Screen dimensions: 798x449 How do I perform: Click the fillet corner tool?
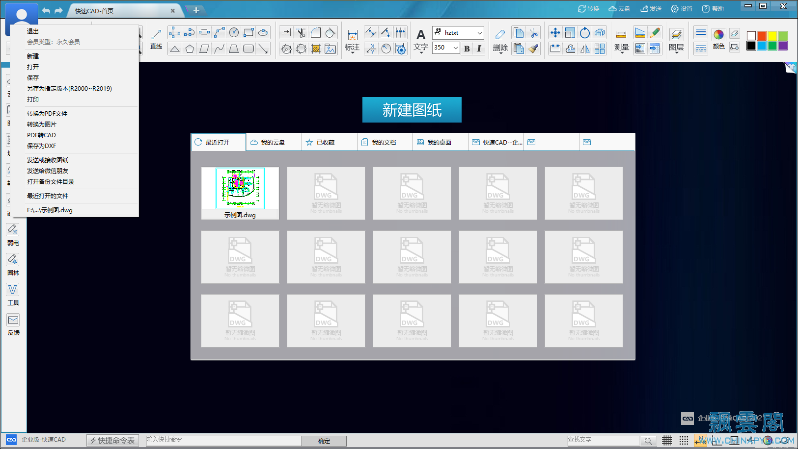tap(316, 33)
